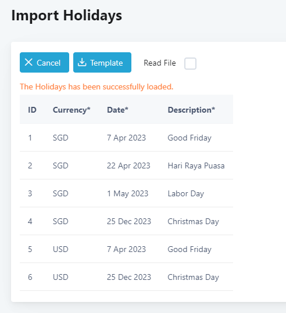Click ID cell number 6

coord(30,277)
